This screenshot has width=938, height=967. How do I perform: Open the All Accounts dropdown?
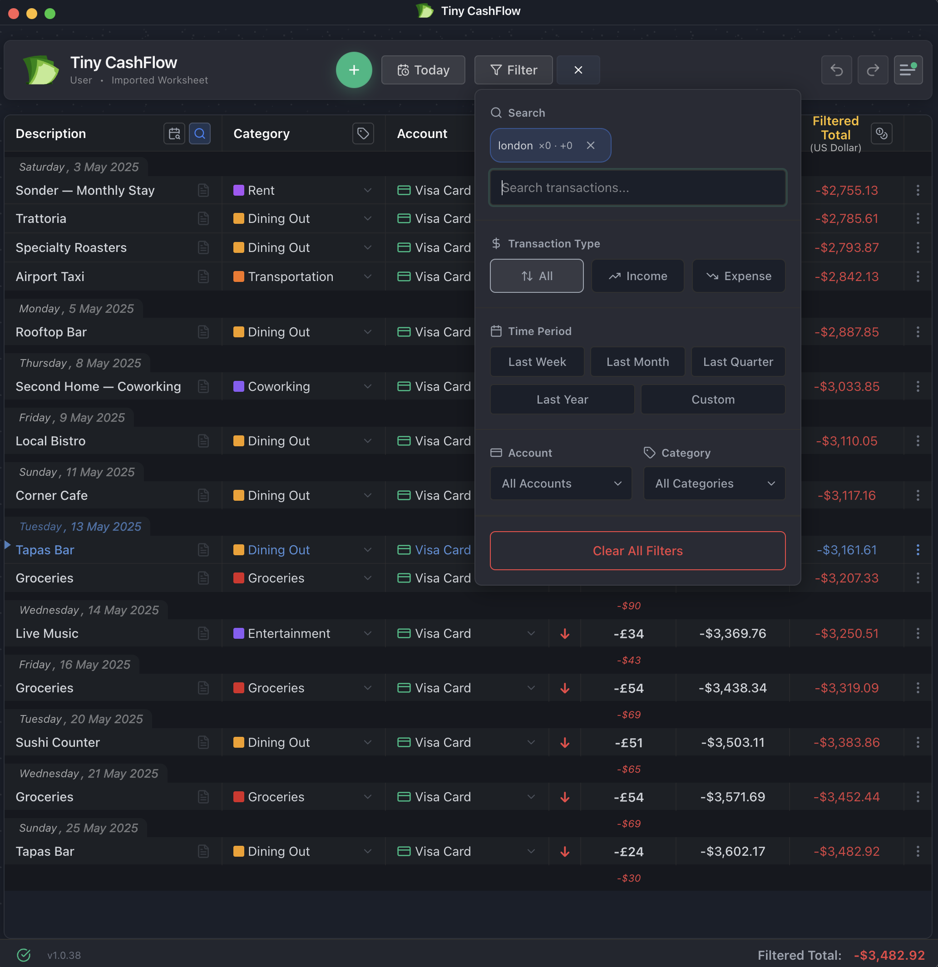click(561, 483)
